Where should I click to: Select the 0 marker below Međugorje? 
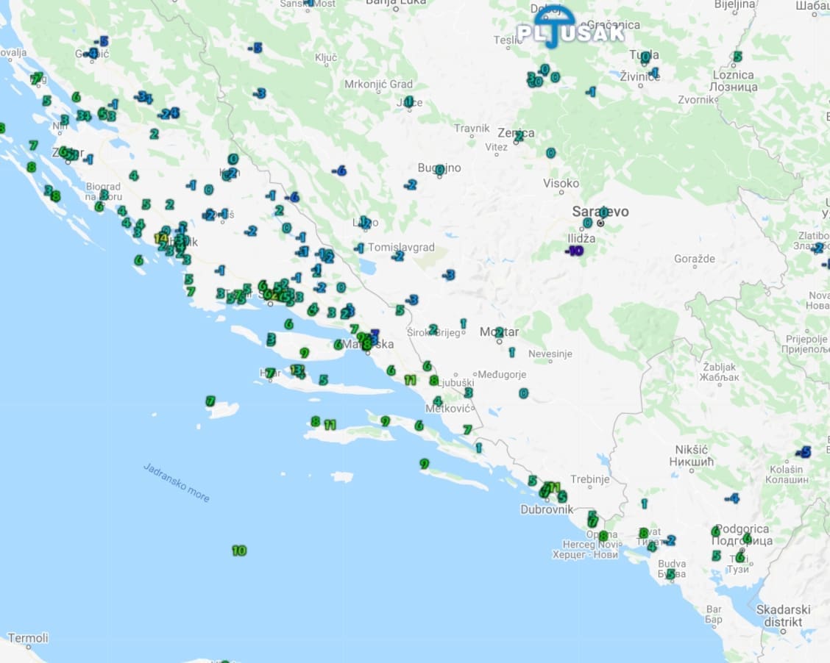click(x=523, y=393)
